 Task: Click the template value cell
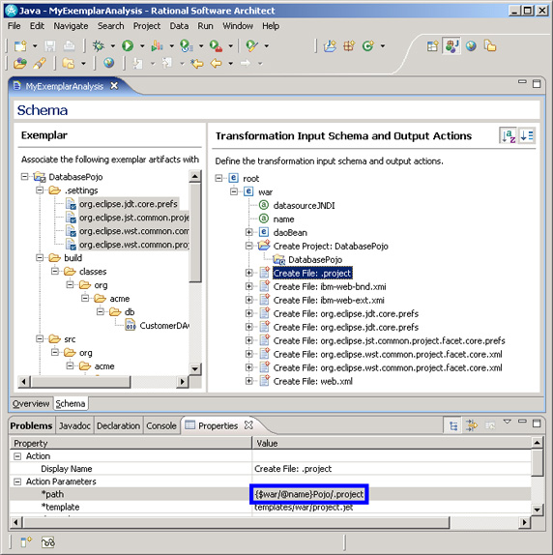tap(392, 507)
